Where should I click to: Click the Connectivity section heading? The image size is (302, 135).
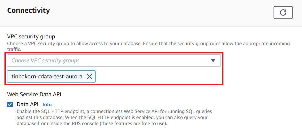pos(28,10)
